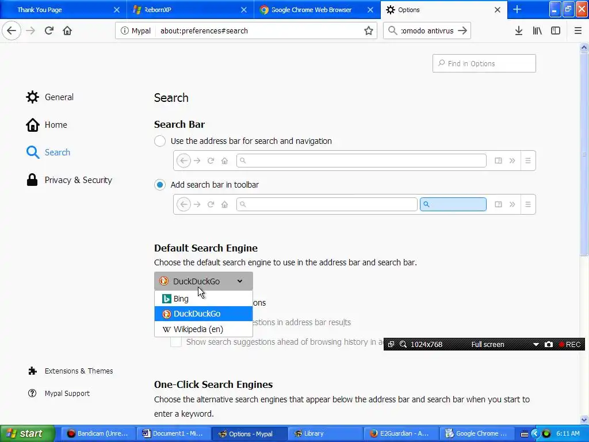Image resolution: width=589 pixels, height=442 pixels.
Task: Open the Home preferences category
Action: [47, 125]
